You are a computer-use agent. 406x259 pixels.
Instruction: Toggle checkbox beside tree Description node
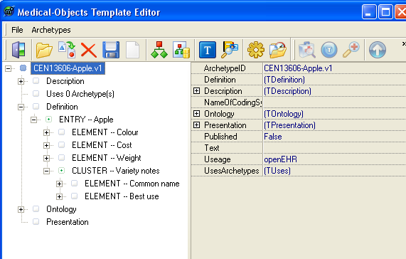(x=36, y=81)
